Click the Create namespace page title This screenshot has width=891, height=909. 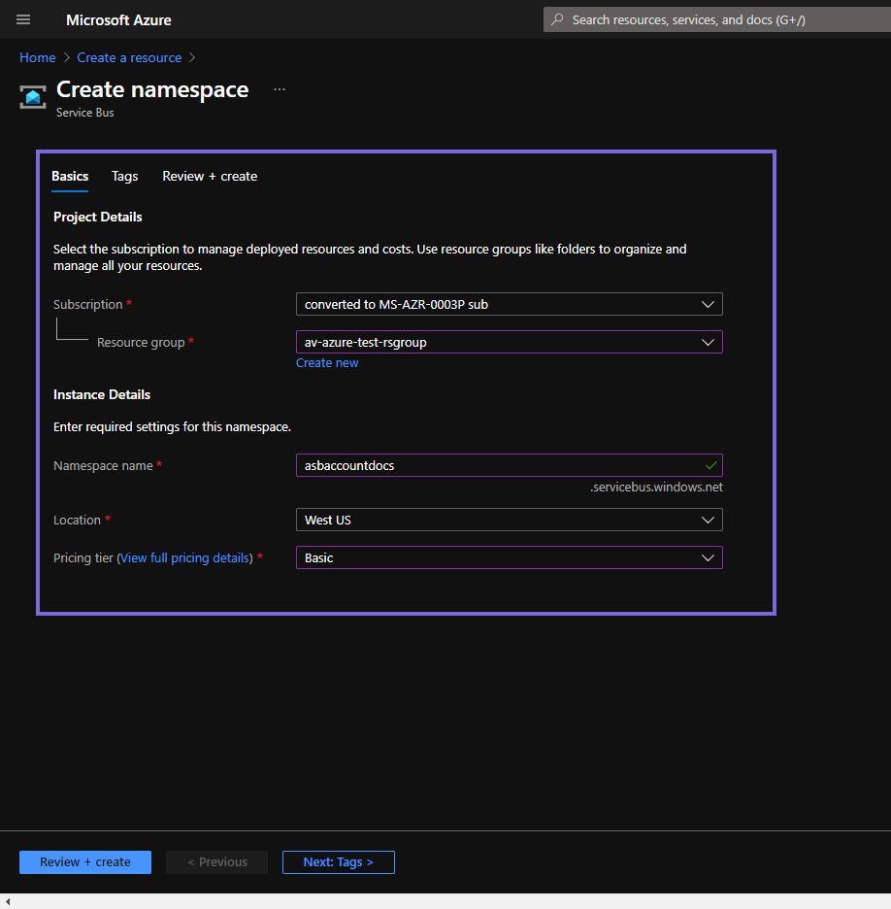(x=152, y=90)
